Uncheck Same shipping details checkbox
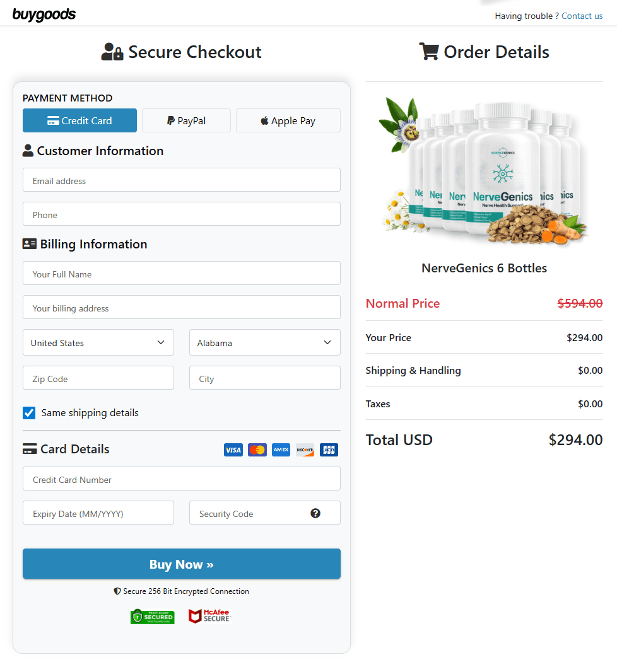Image resolution: width=617 pixels, height=662 pixels. pyautogui.click(x=29, y=413)
